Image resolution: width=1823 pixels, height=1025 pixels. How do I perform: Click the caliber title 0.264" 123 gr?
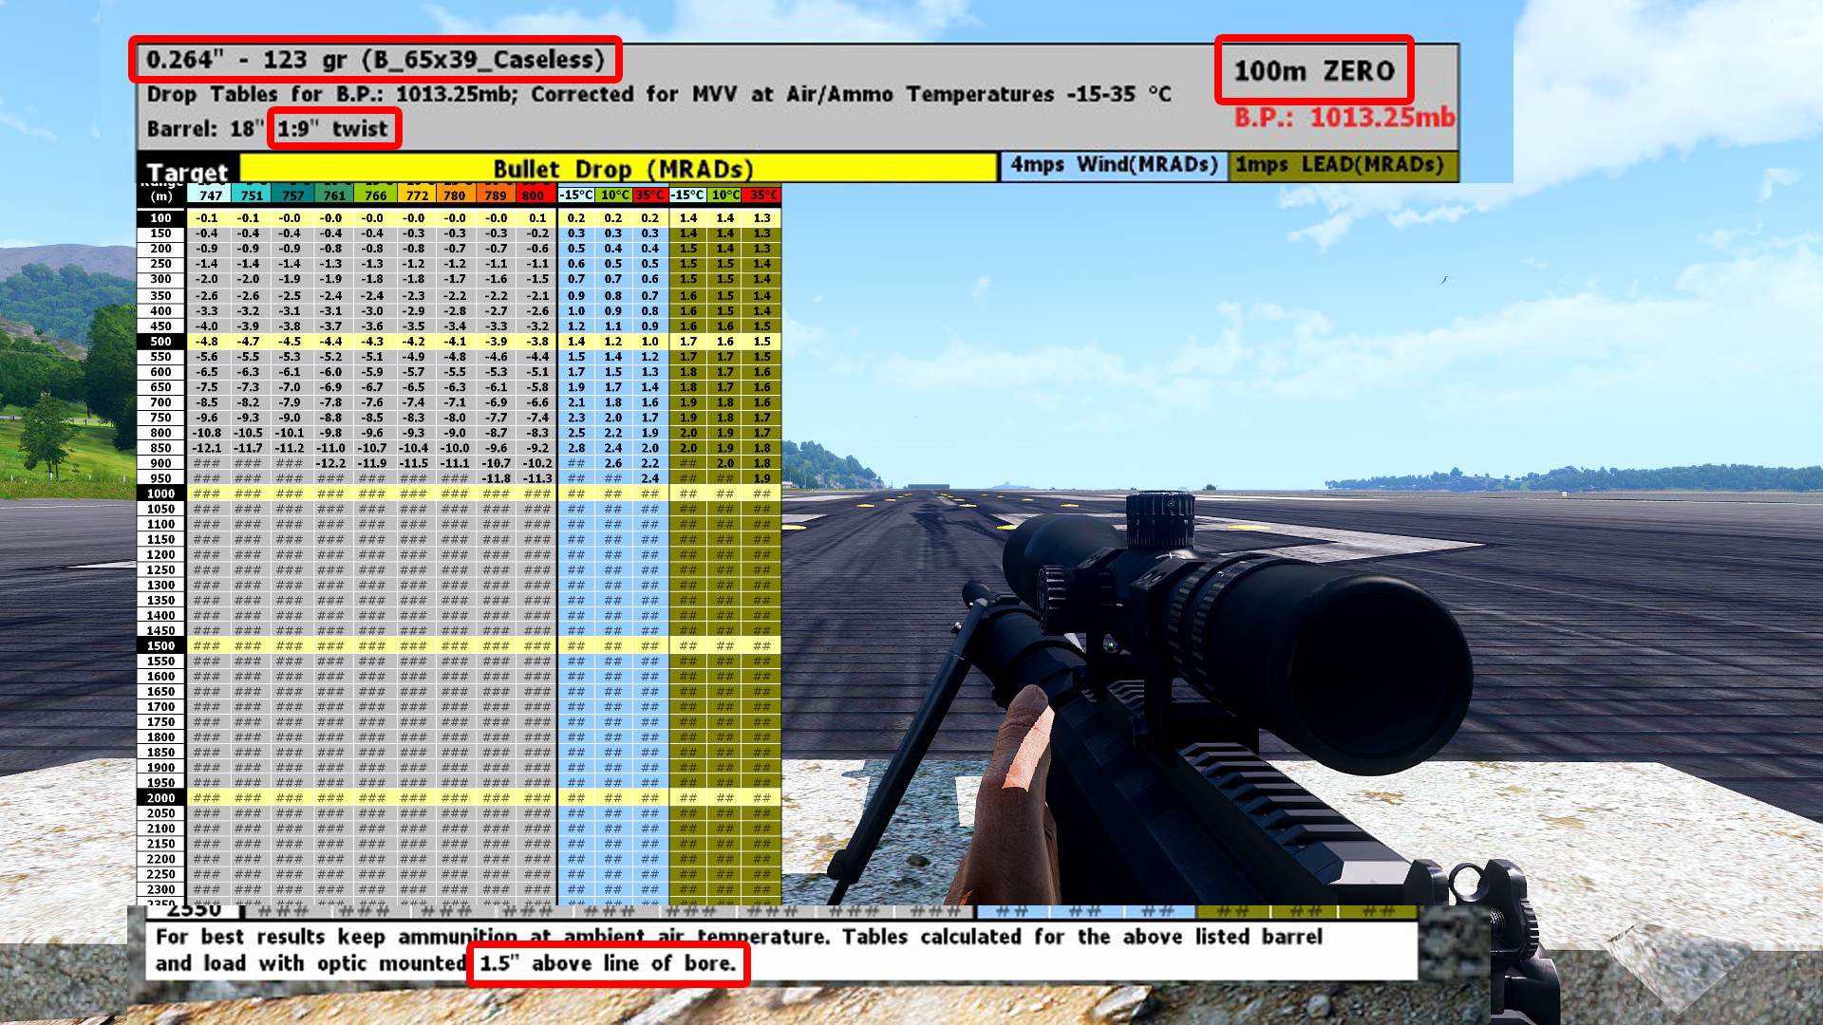(x=375, y=60)
